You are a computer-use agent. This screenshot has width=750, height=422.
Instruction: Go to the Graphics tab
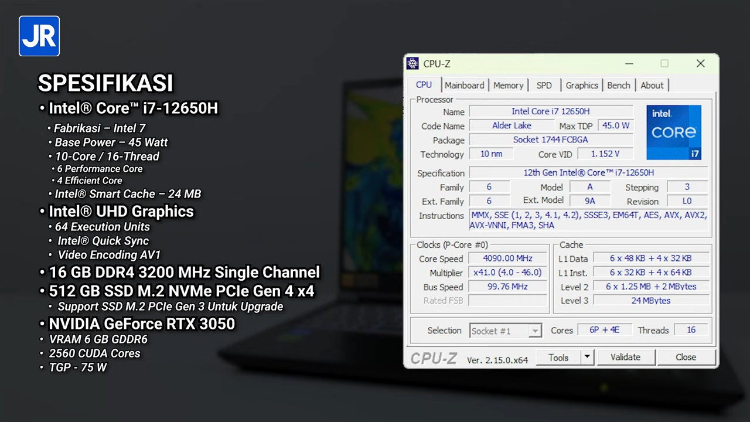click(x=581, y=86)
